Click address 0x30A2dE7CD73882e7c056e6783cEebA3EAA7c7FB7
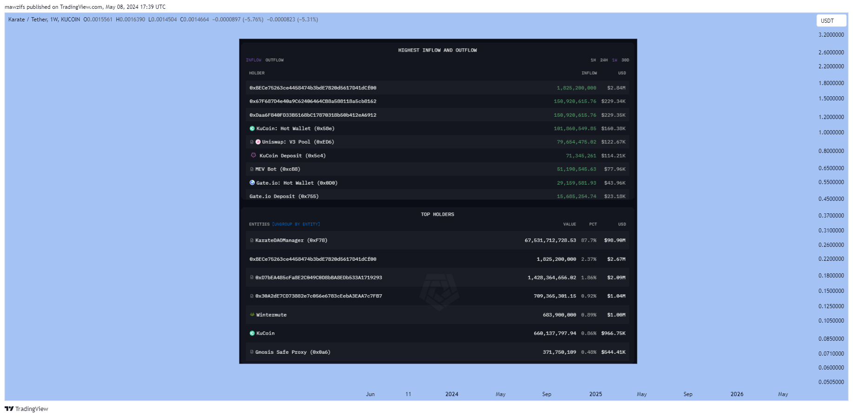This screenshot has width=853, height=417. coord(318,296)
